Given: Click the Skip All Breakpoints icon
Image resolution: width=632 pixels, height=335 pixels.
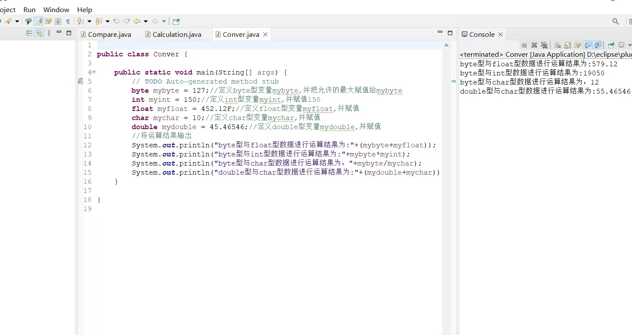Looking at the screenshot, I should (x=28, y=21).
